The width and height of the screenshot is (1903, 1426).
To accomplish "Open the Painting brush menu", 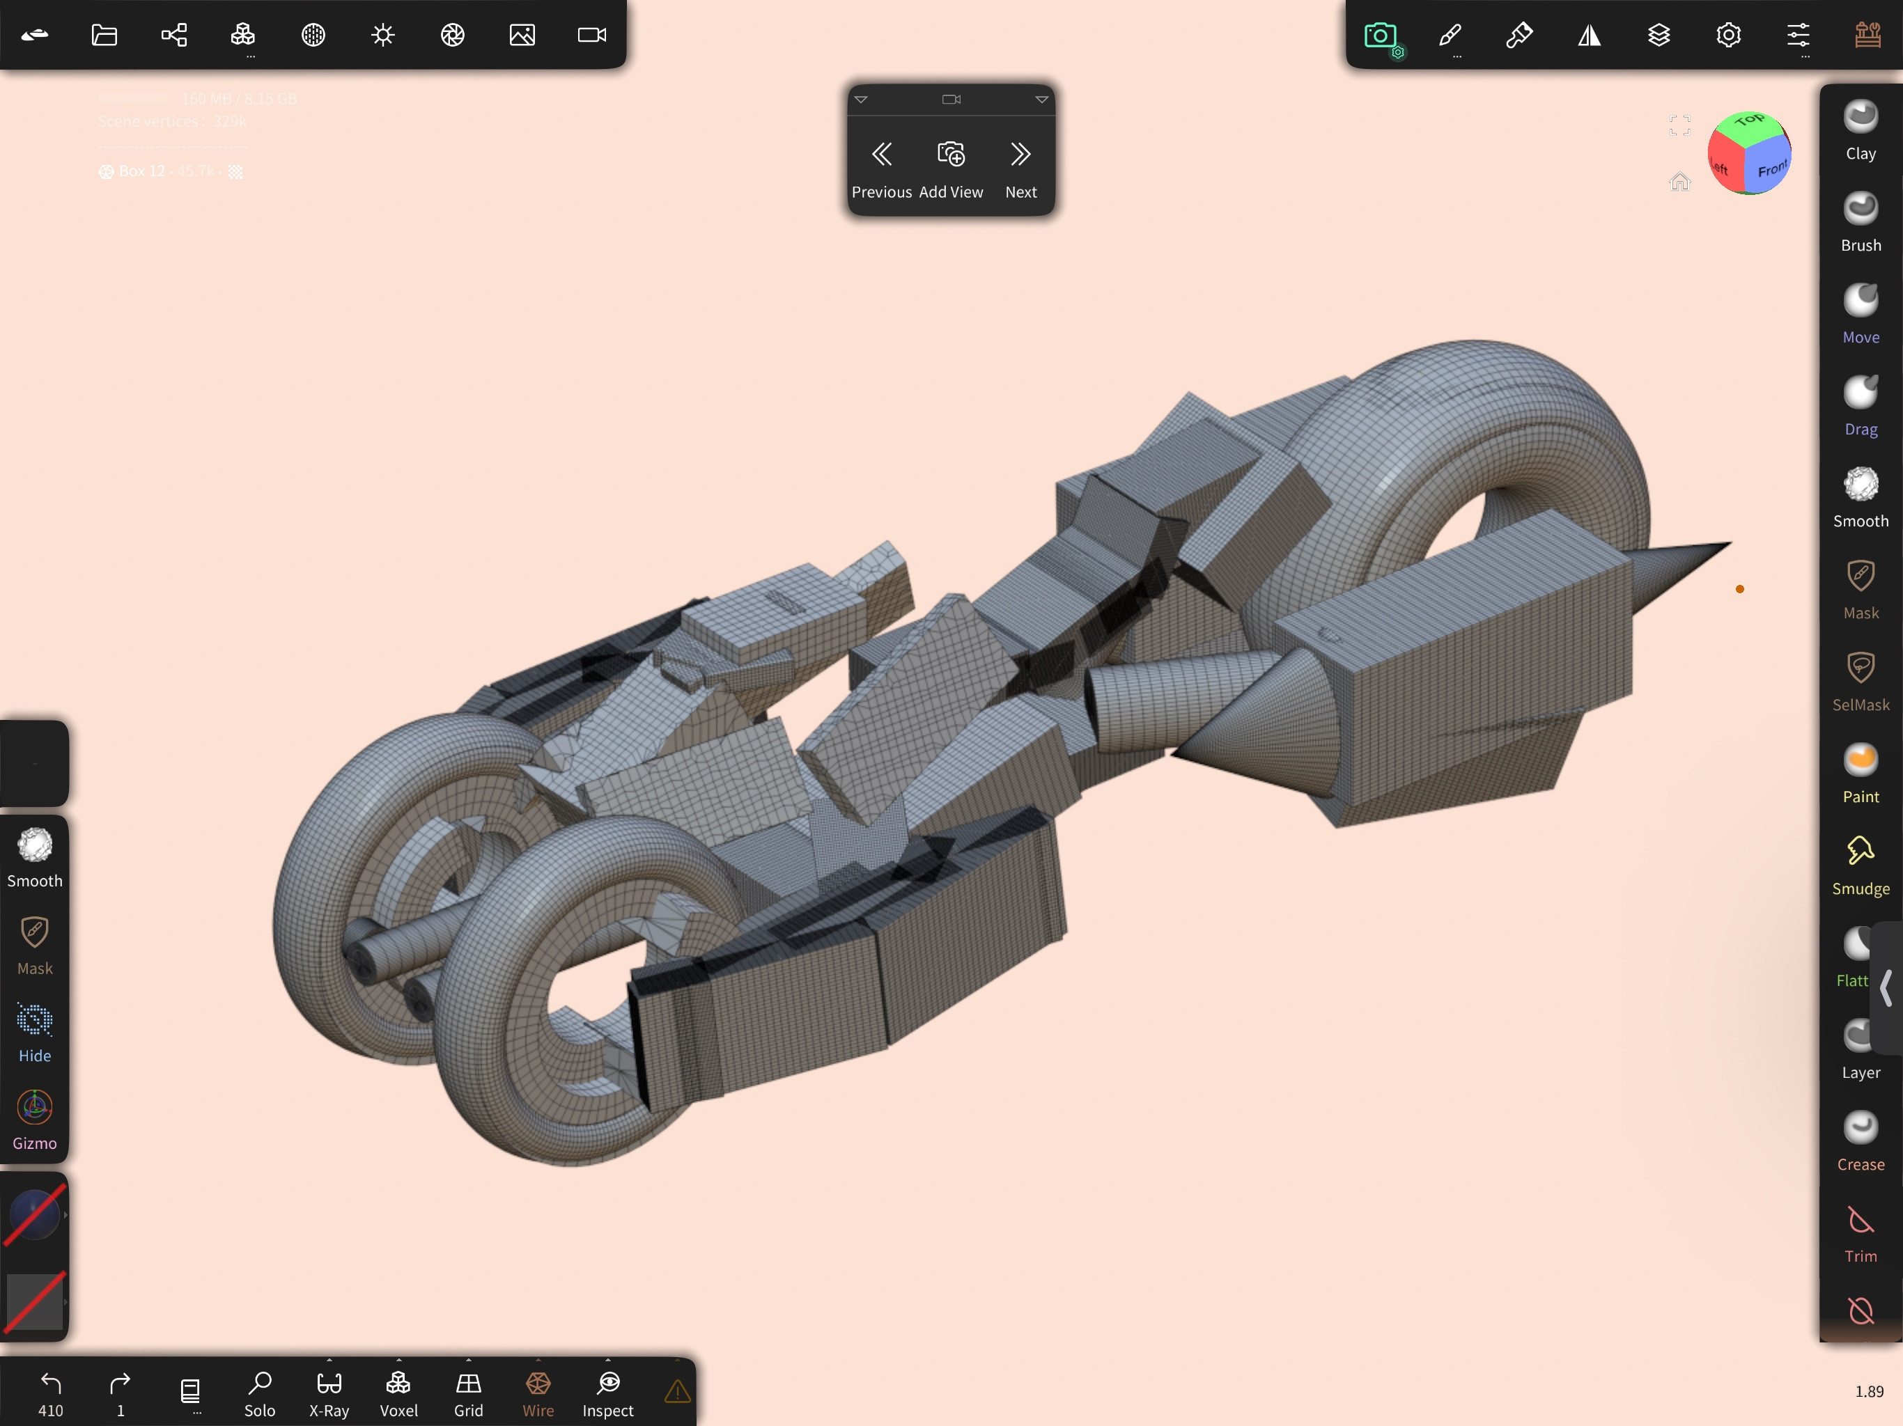I will pos(1519,36).
